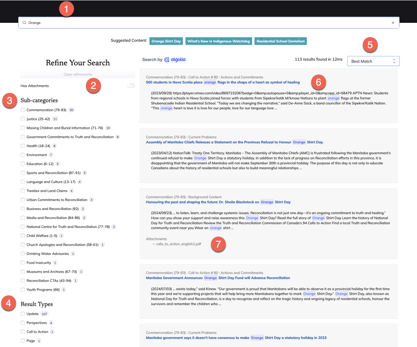Click the search magnifier icon
The width and height of the screenshot is (417, 347).
(24, 23)
